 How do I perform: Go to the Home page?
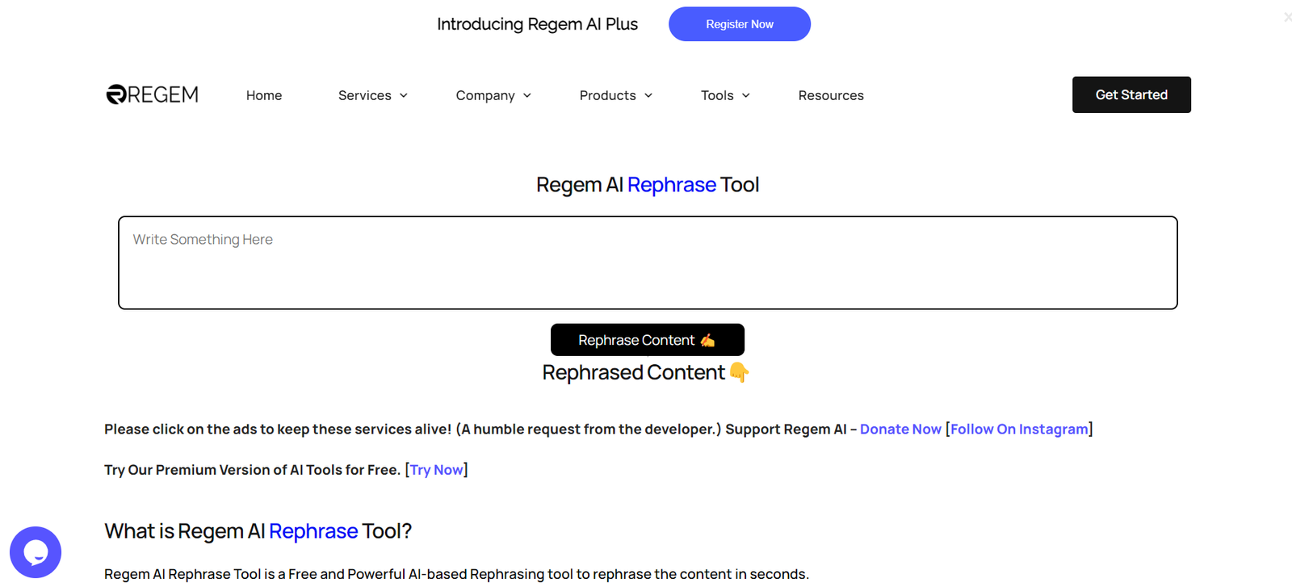coord(264,95)
